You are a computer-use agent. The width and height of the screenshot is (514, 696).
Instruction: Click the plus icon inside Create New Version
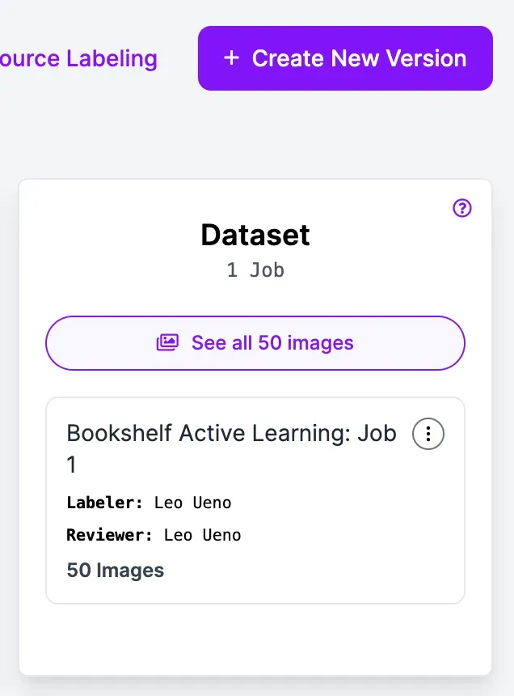232,57
